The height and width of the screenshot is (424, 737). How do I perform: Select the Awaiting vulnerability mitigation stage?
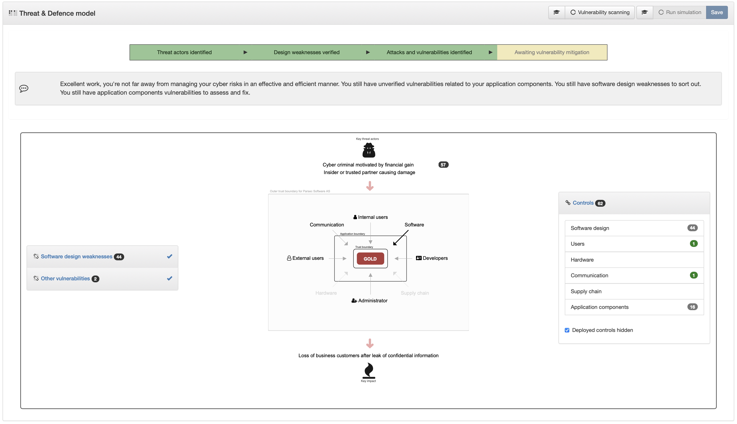tap(552, 52)
